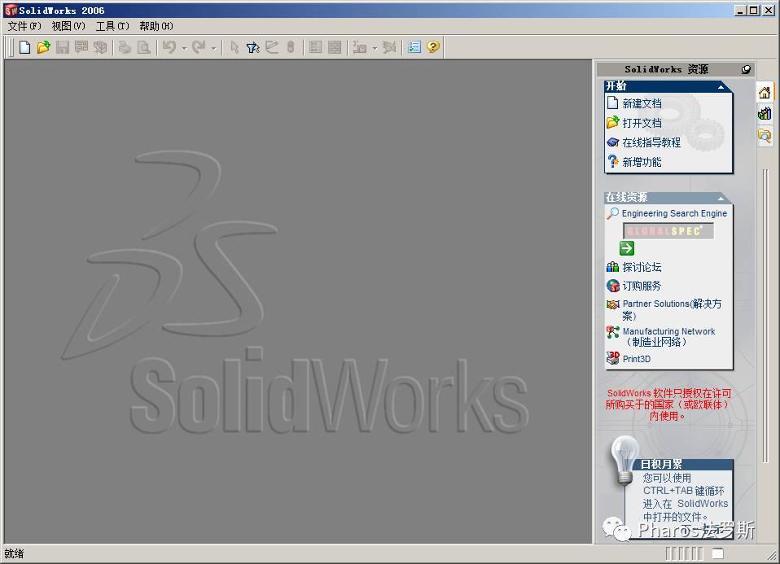Click the Redo toolbar icon

point(199,47)
